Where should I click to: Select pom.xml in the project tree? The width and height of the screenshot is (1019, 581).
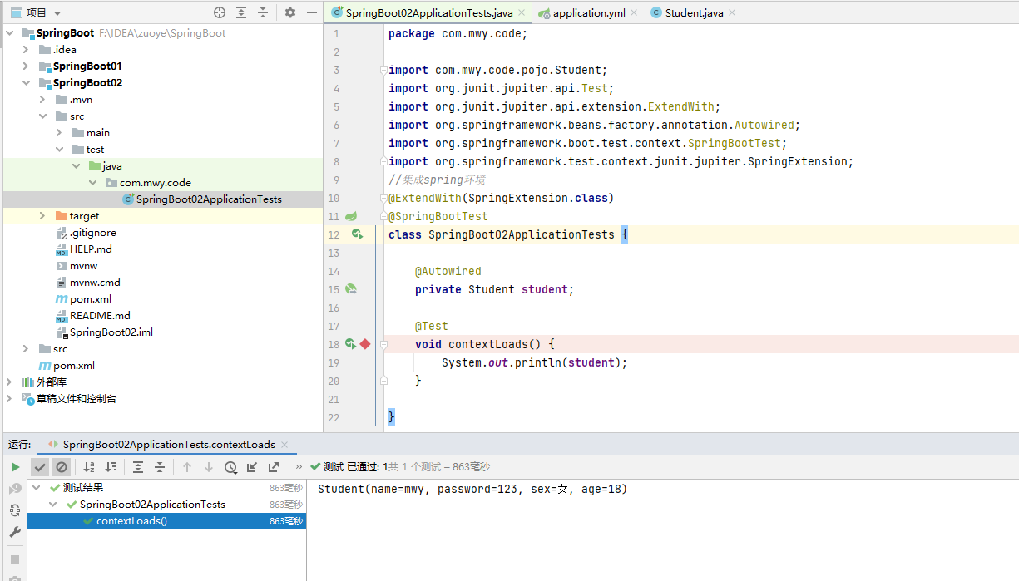click(91, 299)
